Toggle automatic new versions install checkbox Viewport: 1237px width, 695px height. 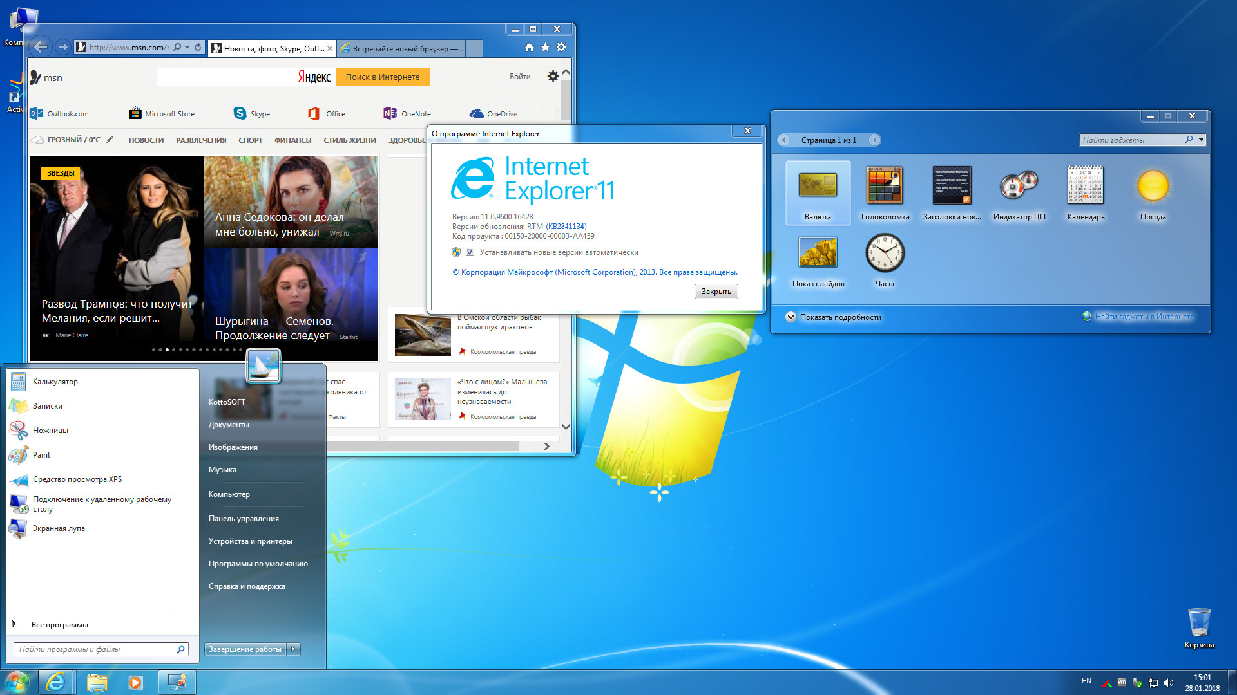click(470, 252)
